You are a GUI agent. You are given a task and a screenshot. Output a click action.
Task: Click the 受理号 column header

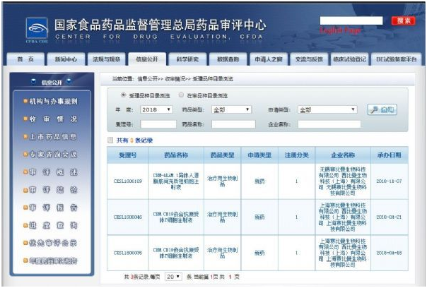click(x=128, y=155)
